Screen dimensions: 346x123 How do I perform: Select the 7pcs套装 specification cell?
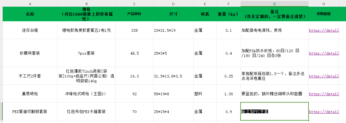click(86, 53)
